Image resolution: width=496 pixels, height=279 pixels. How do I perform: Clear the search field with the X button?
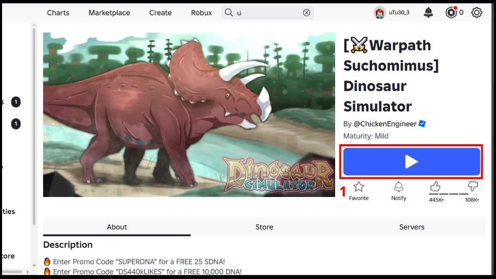click(x=306, y=13)
